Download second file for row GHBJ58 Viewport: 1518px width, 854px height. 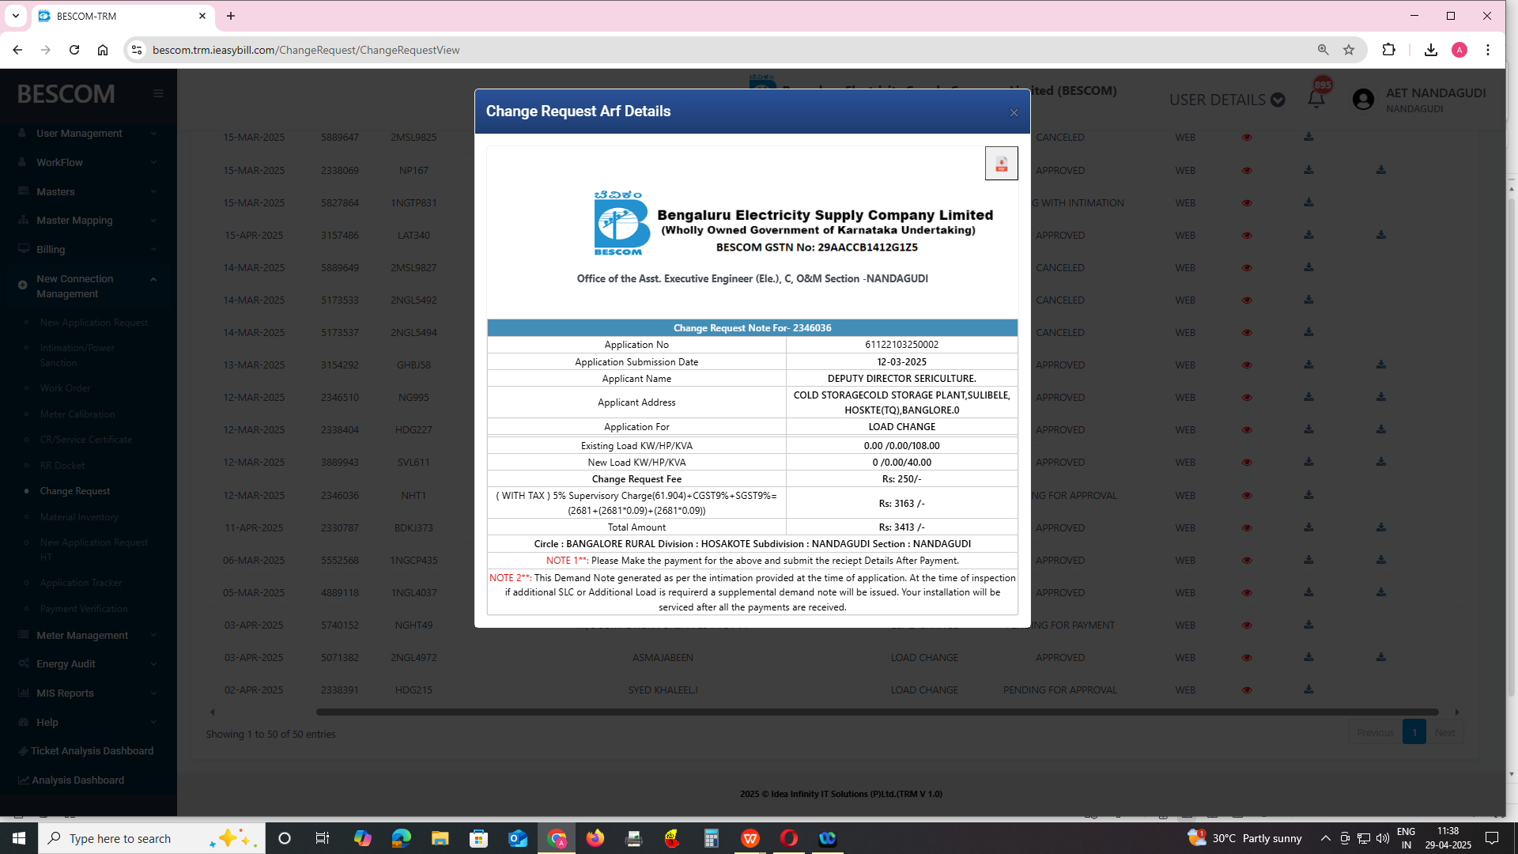tap(1380, 365)
